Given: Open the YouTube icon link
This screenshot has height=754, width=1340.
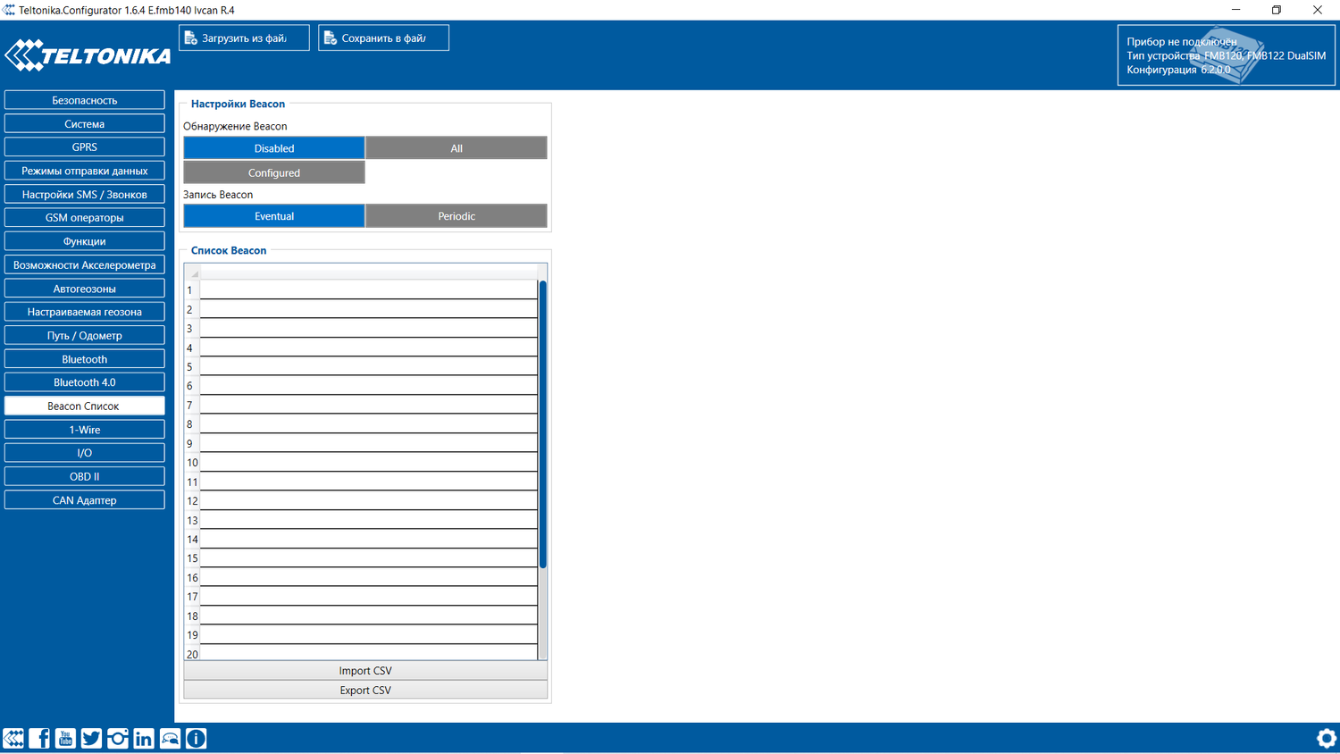Looking at the screenshot, I should click(65, 738).
